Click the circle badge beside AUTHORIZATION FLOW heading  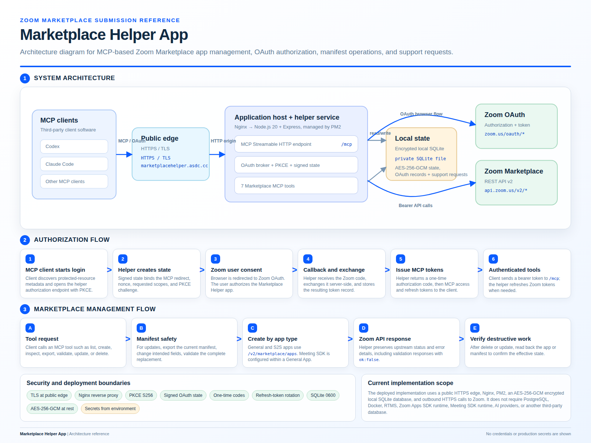point(25,240)
